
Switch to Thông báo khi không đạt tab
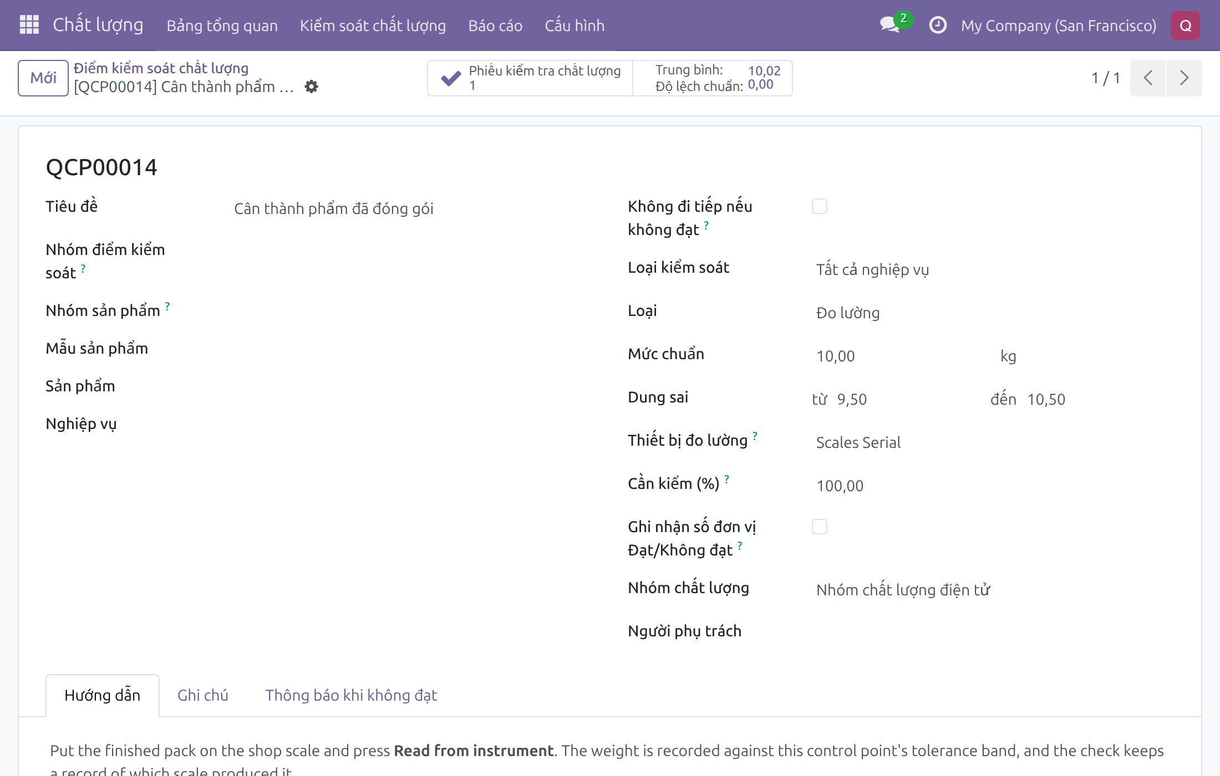(x=351, y=695)
